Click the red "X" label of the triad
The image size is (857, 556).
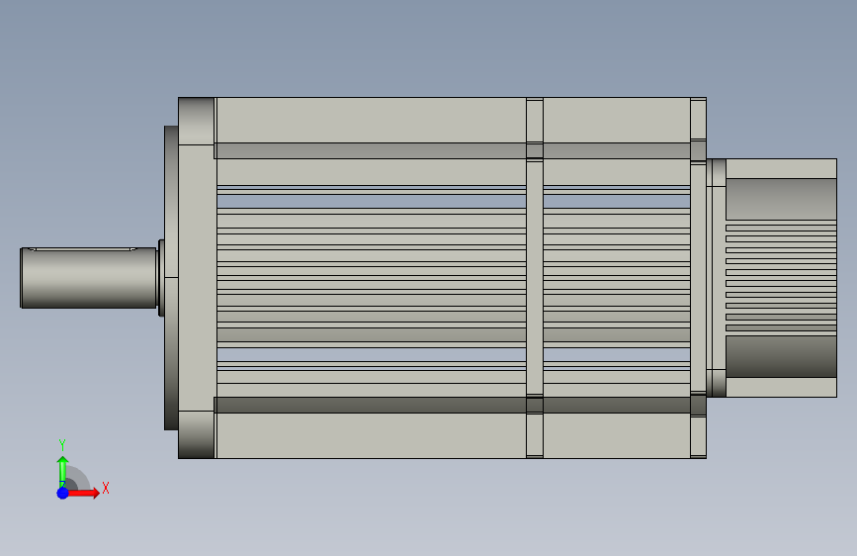(x=106, y=488)
